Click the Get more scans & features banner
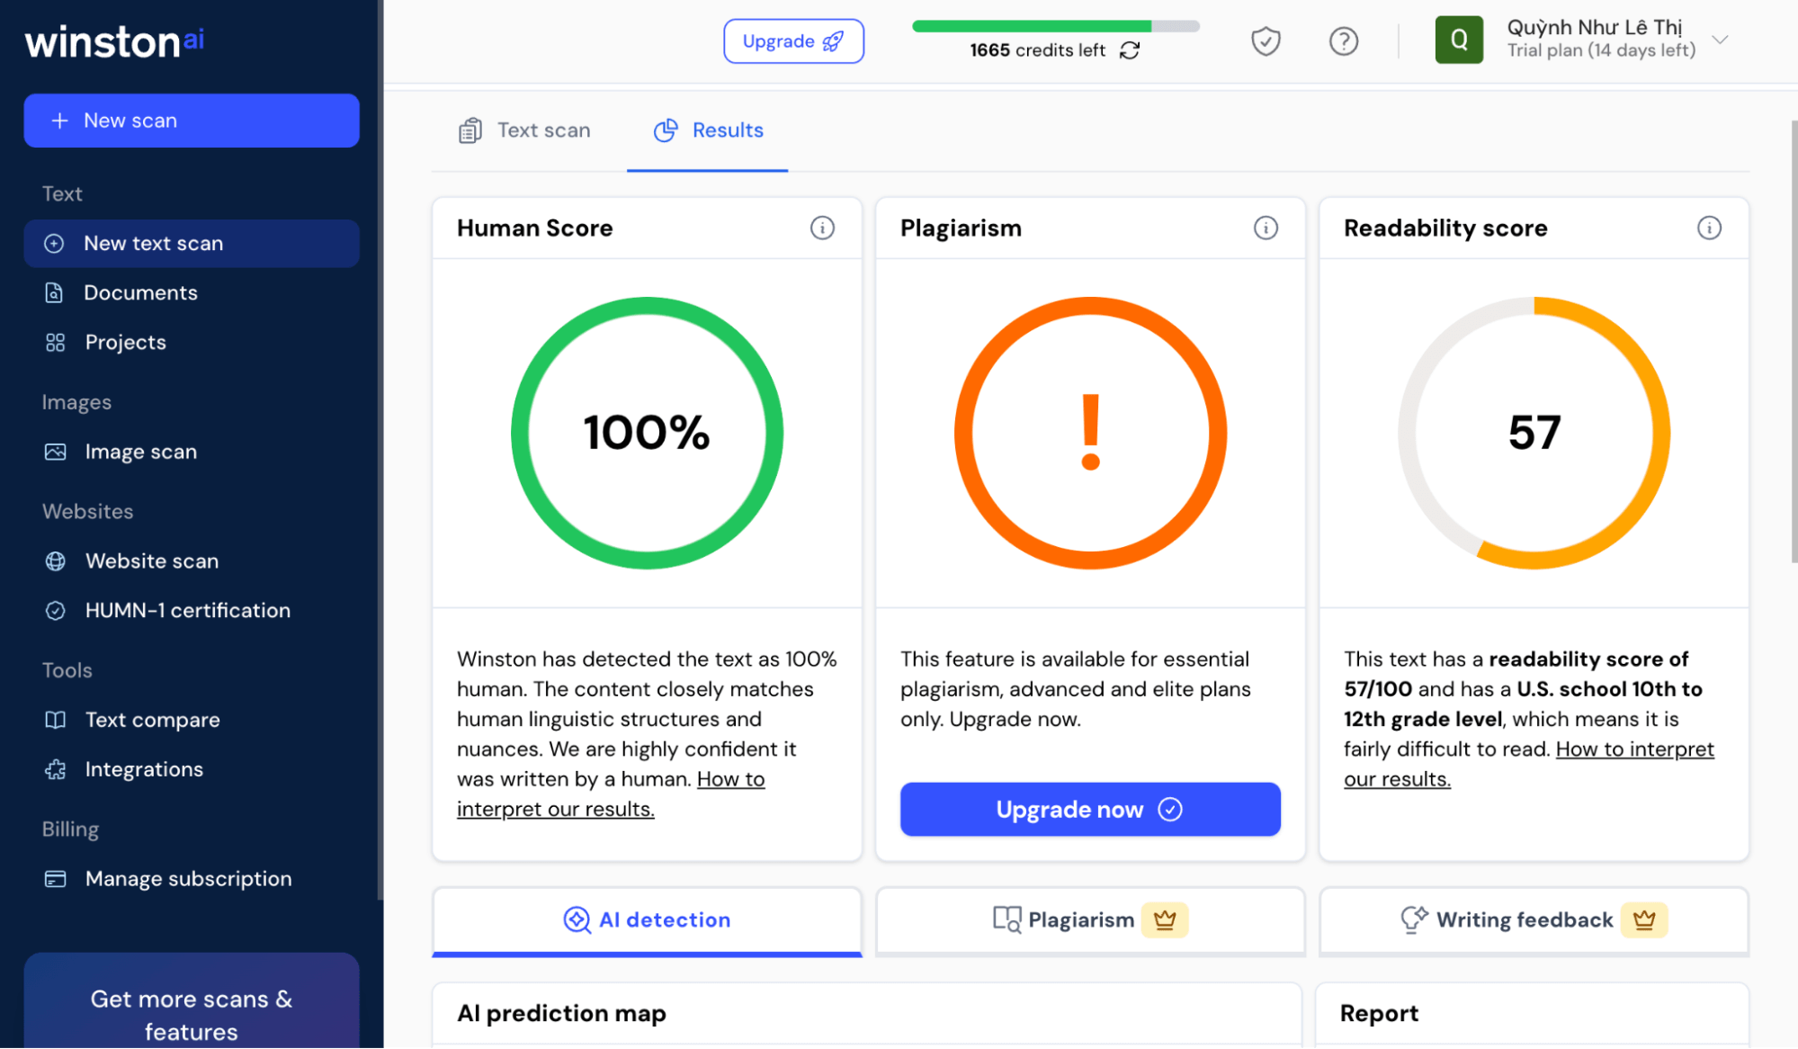Image resolution: width=1798 pixels, height=1049 pixels. point(192,1001)
